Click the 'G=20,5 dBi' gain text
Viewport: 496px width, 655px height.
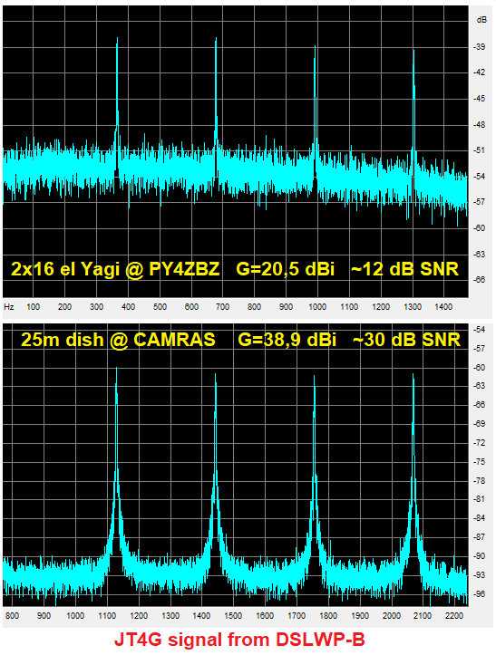pyautogui.click(x=286, y=269)
